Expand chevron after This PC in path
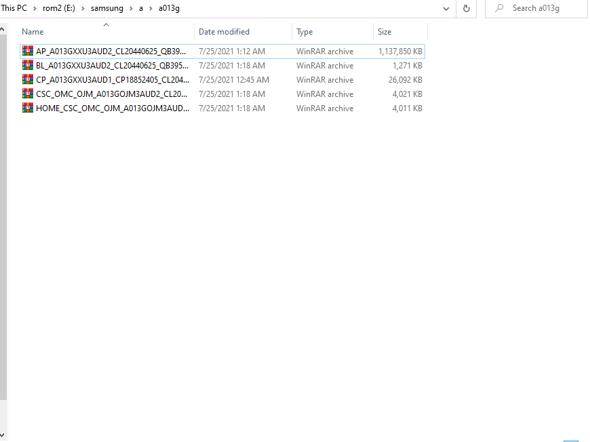Viewport: 590px width, 442px height. point(35,8)
